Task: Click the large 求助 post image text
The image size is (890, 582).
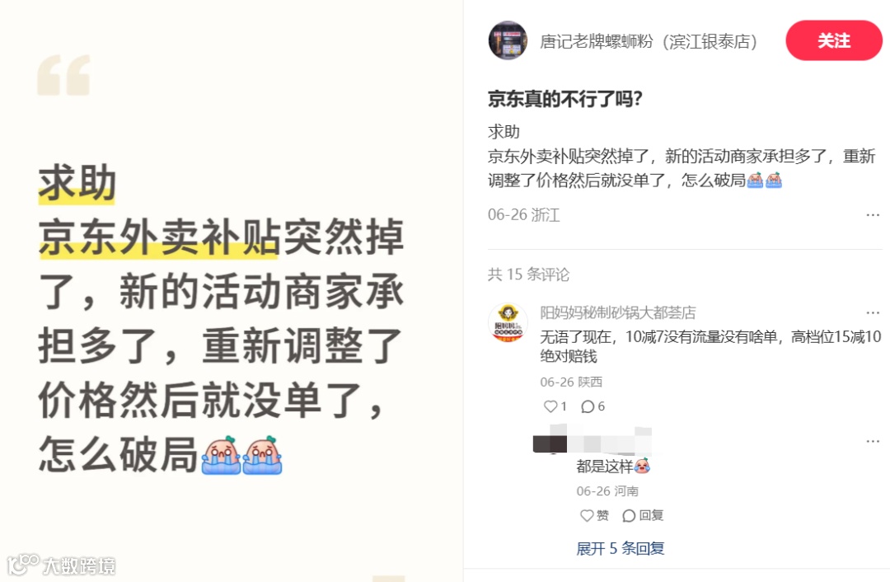Action: 77,183
